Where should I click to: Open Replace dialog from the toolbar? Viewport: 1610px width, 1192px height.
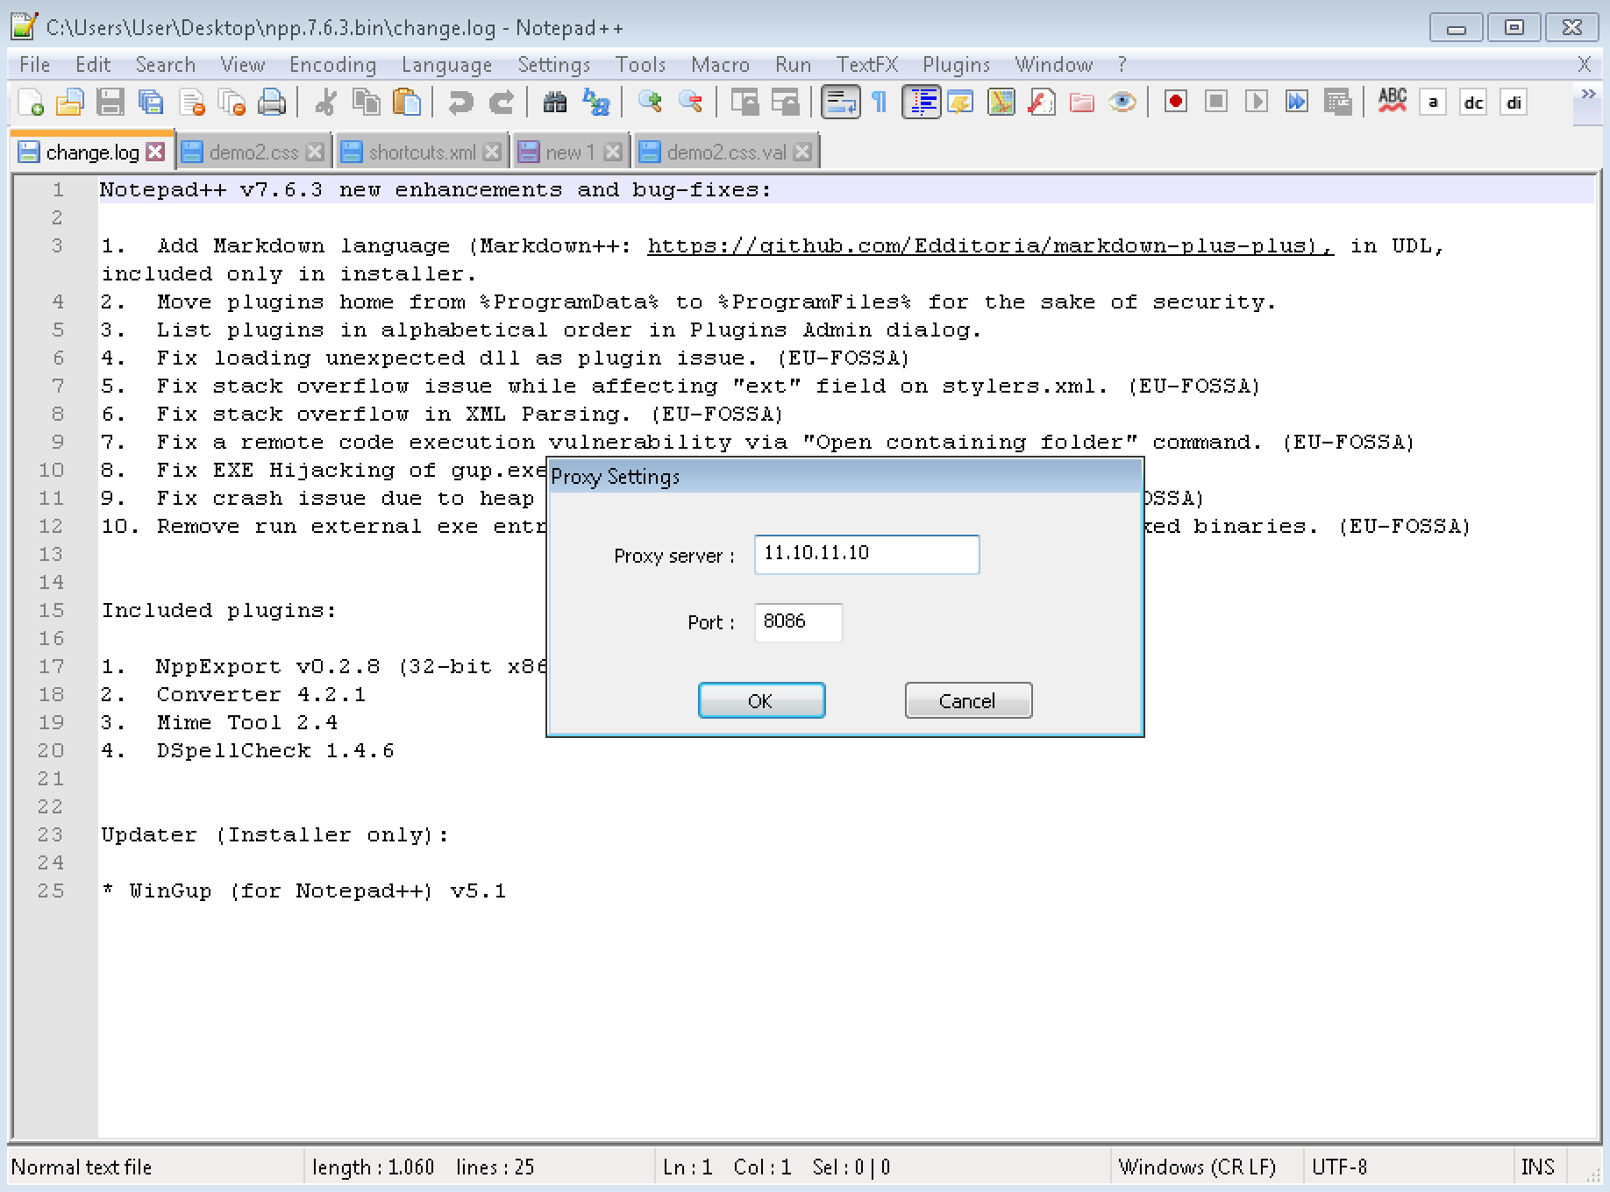(x=595, y=103)
